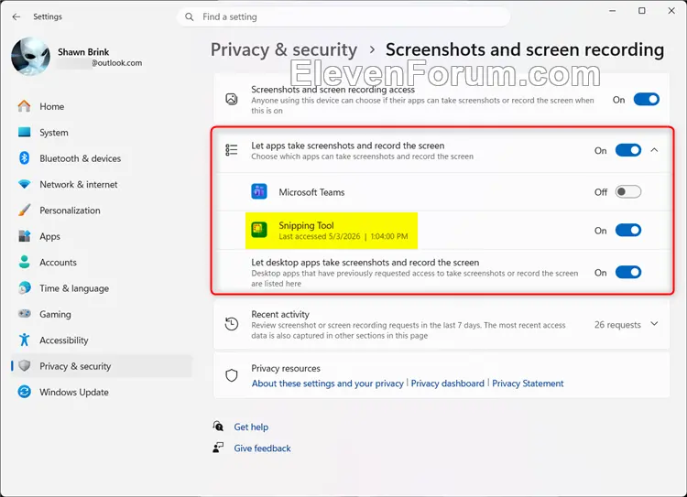
Task: Toggle Let desktop apps take screenshots switch
Action: coord(628,273)
